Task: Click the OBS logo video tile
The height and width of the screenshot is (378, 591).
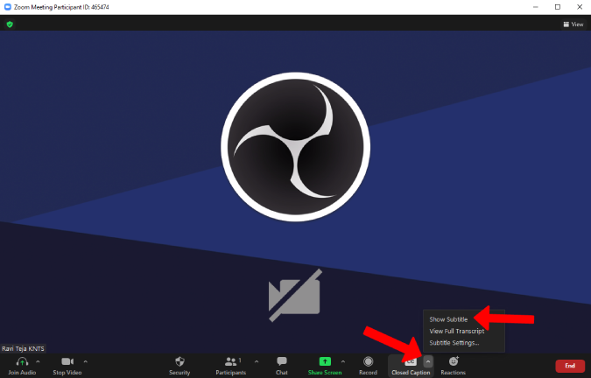Action: tap(296, 147)
